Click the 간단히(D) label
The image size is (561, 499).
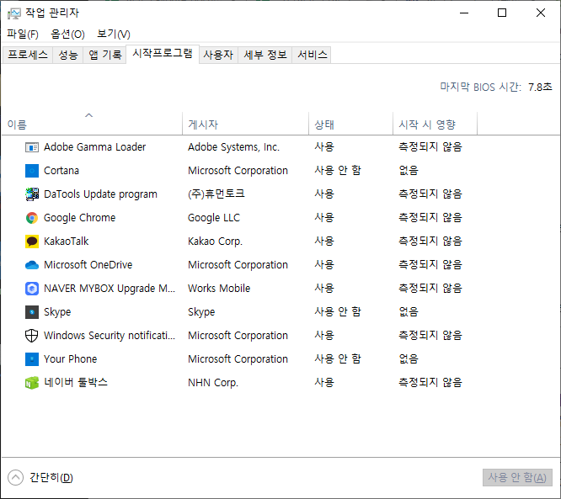51,478
